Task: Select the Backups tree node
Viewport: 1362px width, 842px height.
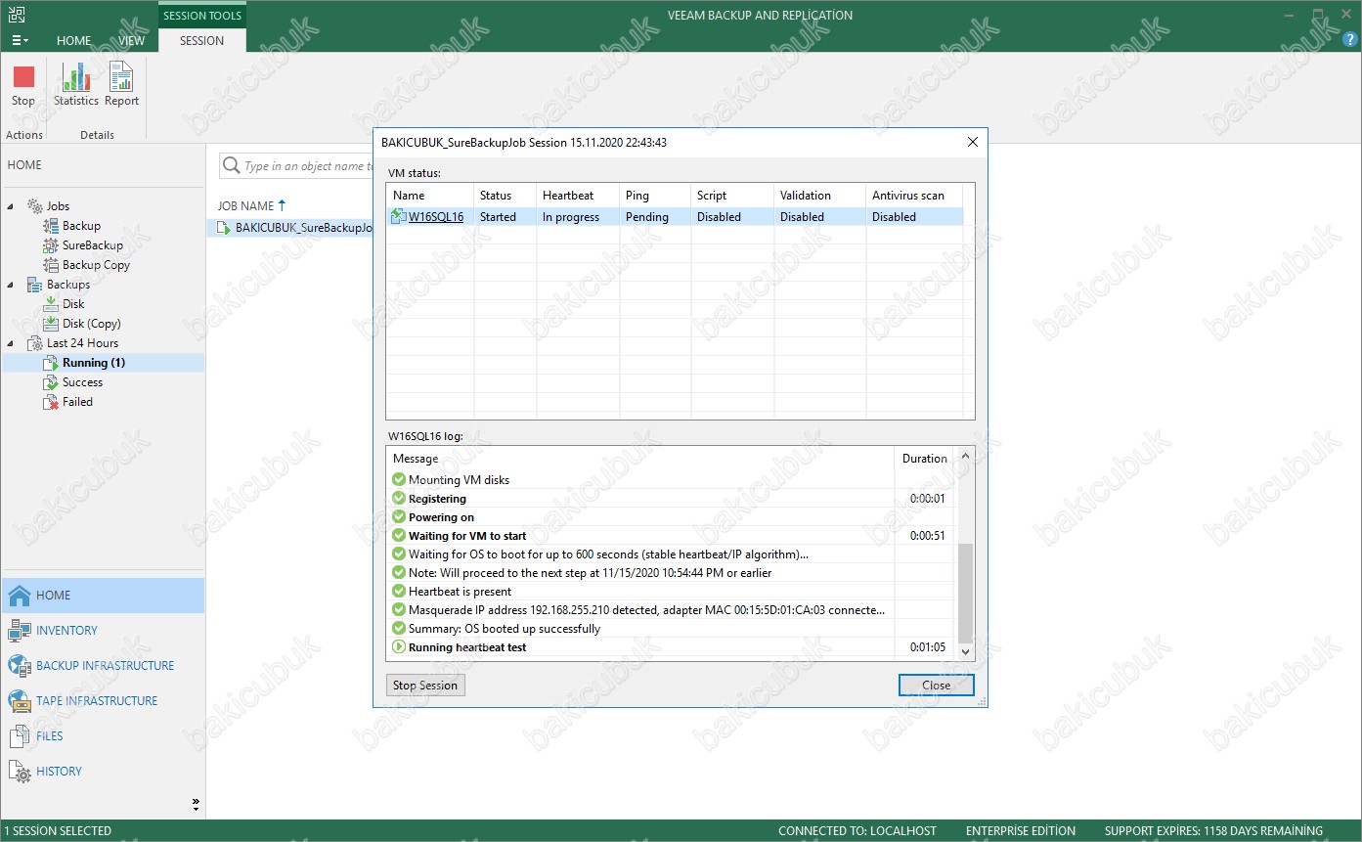Action: click(67, 285)
